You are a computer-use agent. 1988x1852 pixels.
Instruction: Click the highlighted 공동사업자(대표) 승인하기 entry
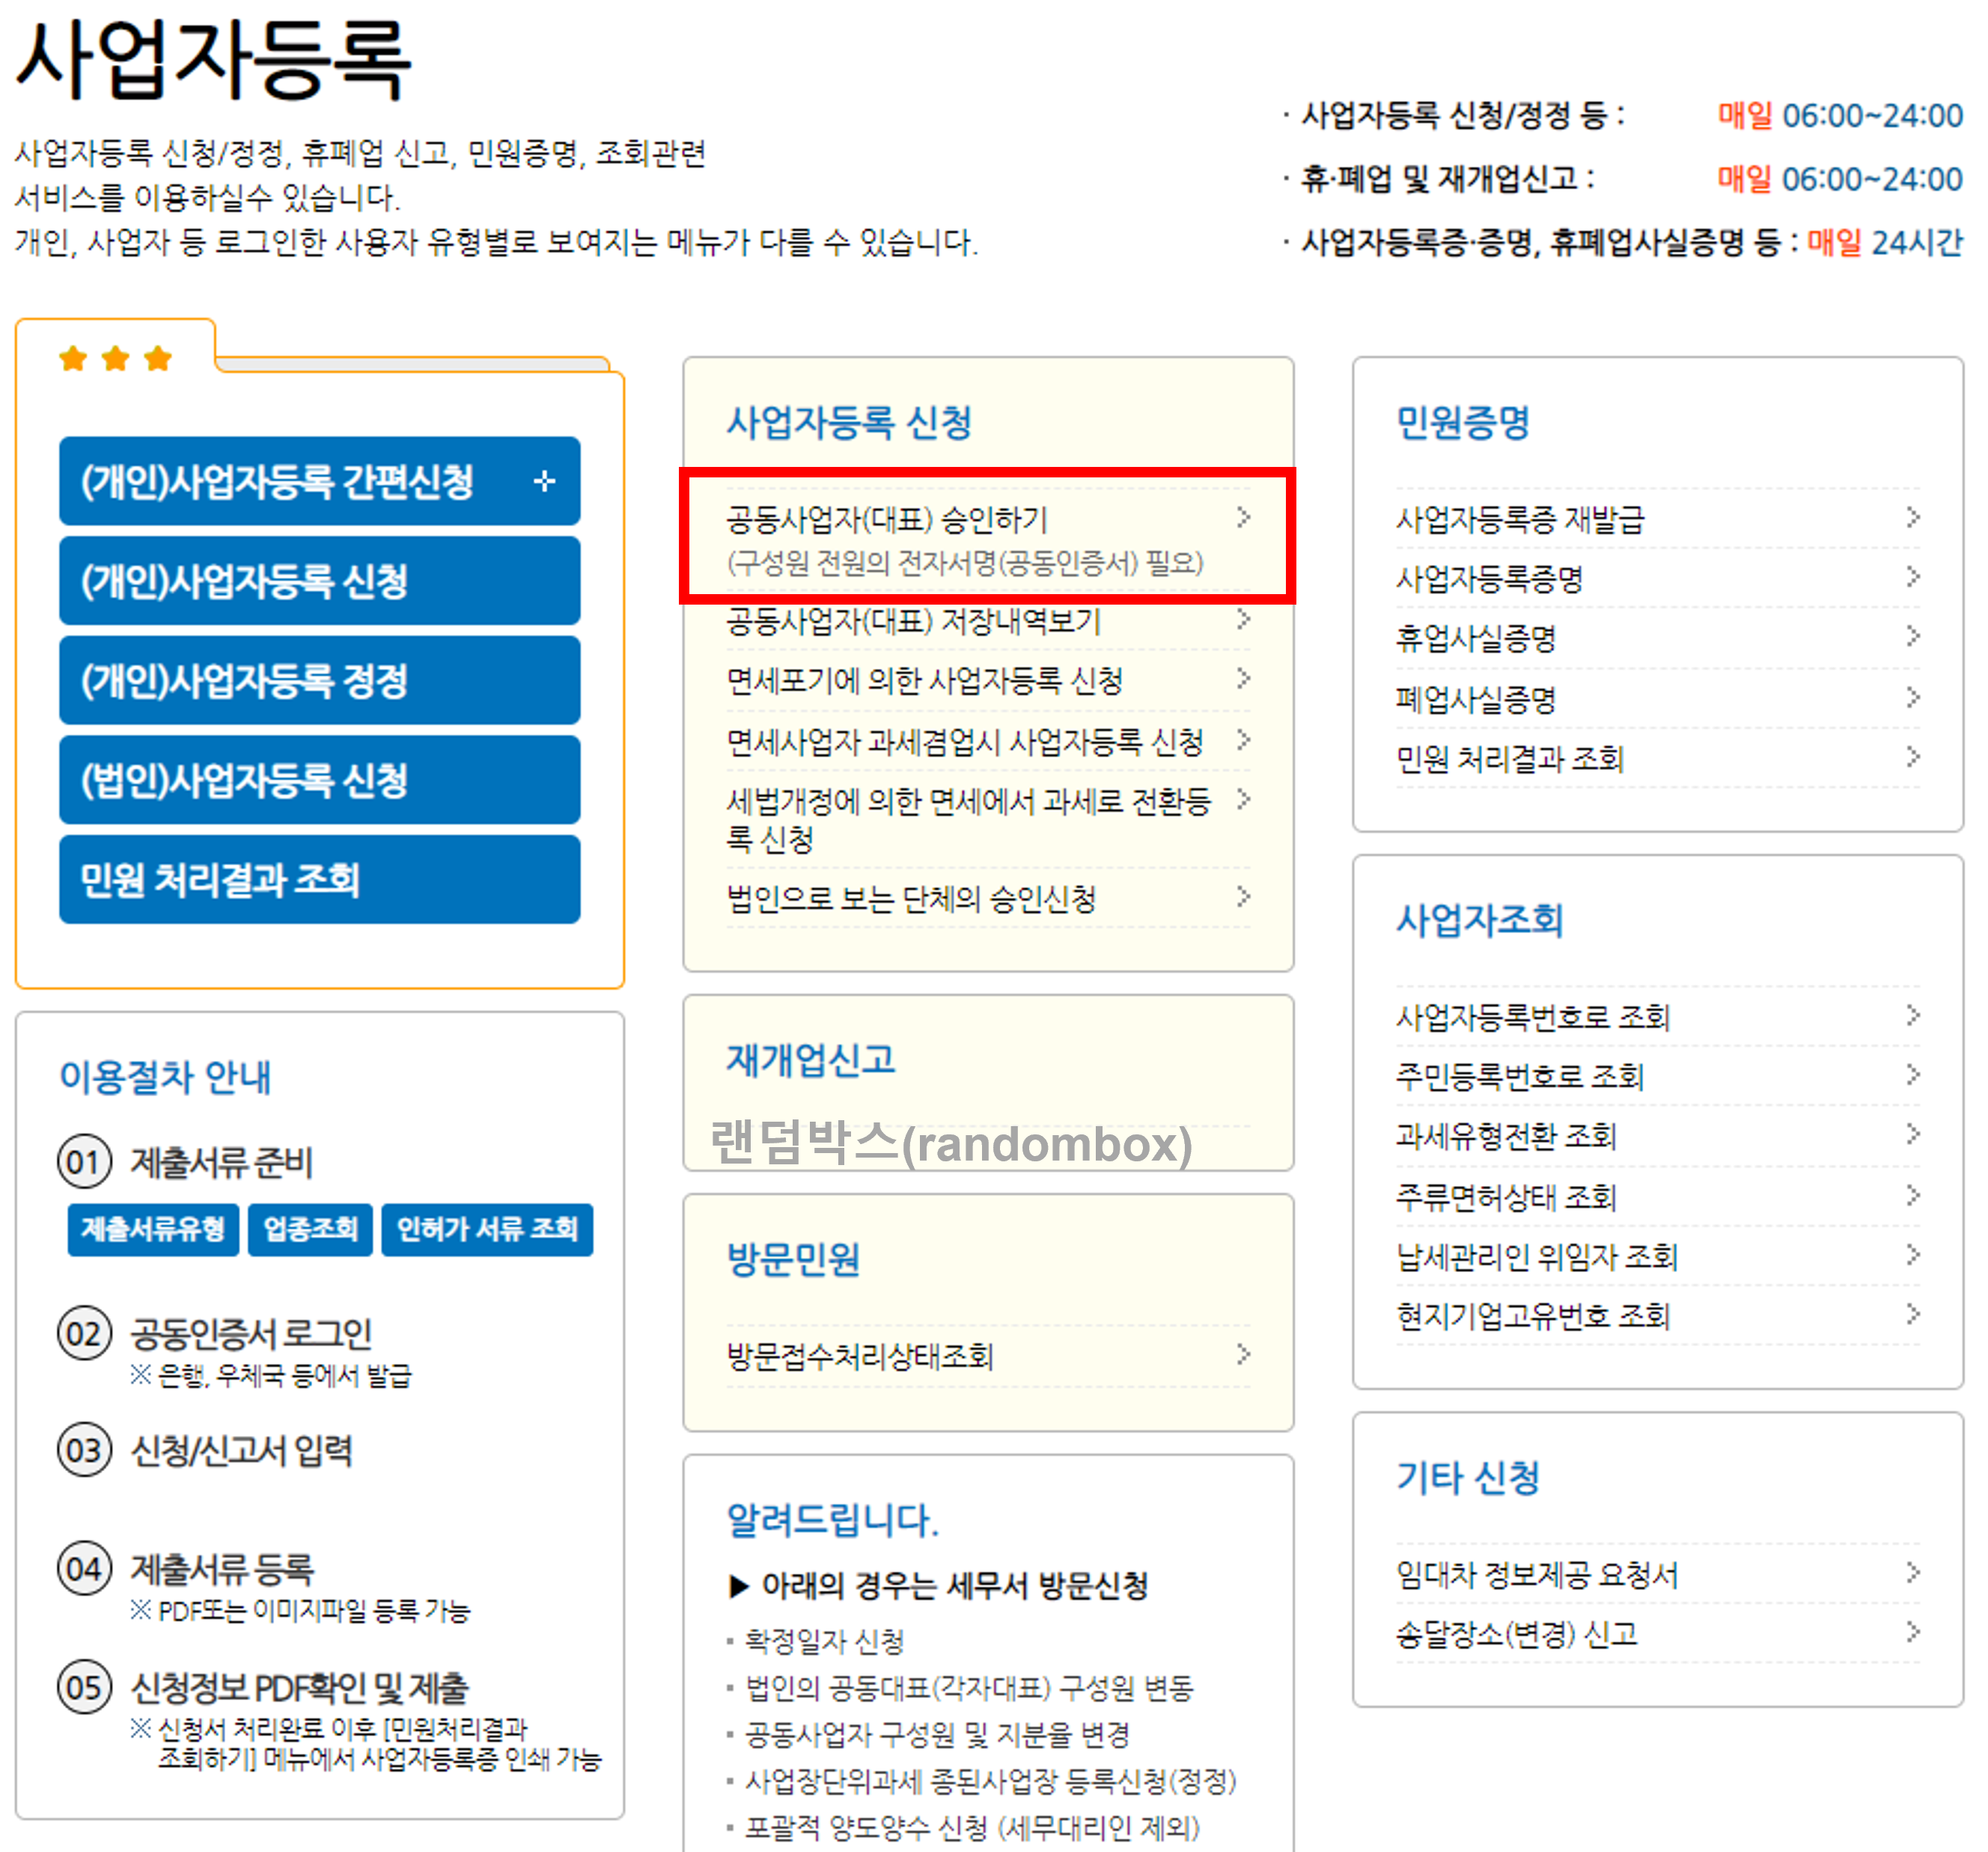885,518
